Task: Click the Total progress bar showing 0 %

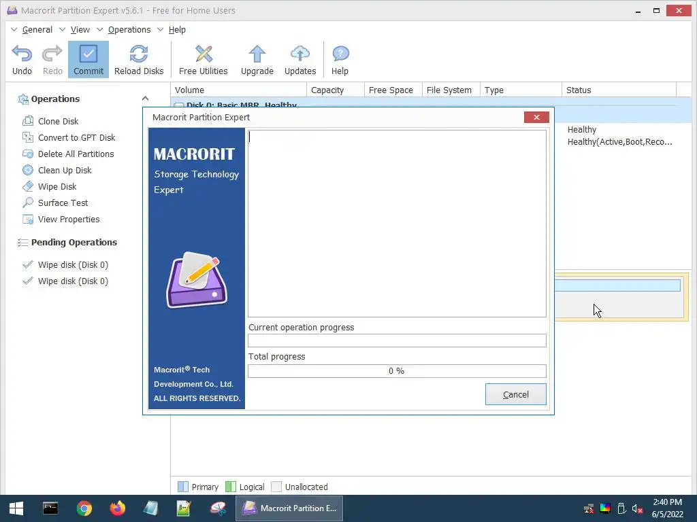Action: tap(397, 371)
